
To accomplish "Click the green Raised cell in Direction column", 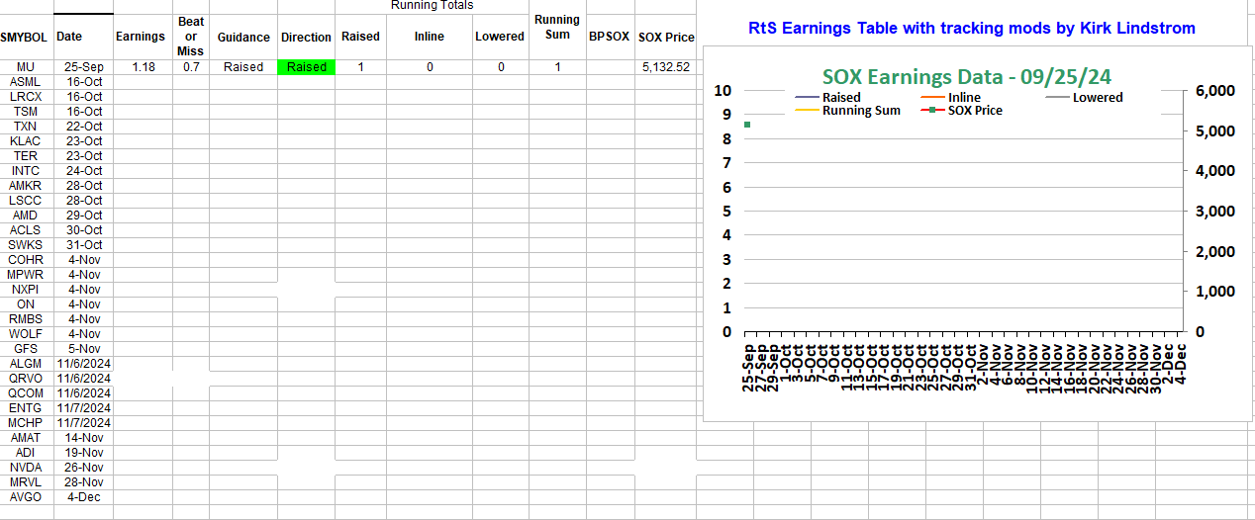I will (306, 67).
